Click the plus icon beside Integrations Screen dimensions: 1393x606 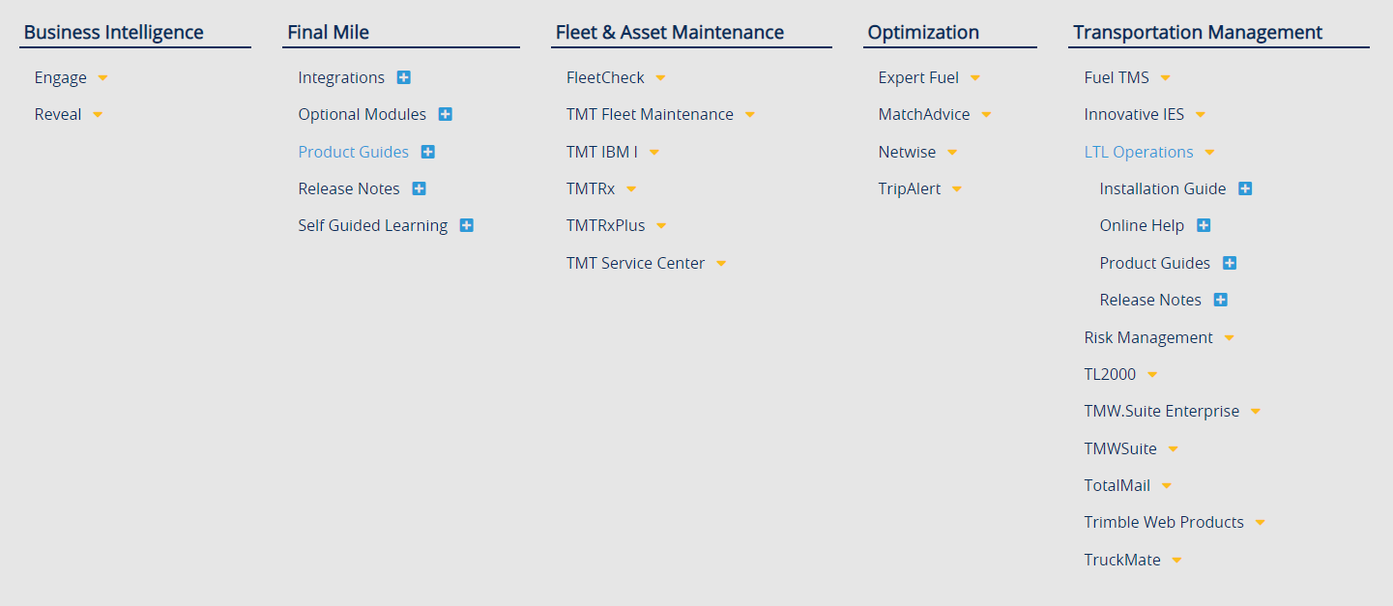pyautogui.click(x=404, y=77)
